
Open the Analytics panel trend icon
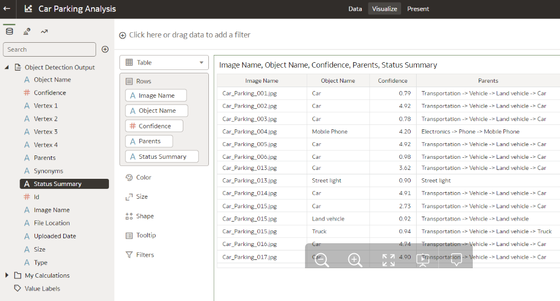pos(44,32)
